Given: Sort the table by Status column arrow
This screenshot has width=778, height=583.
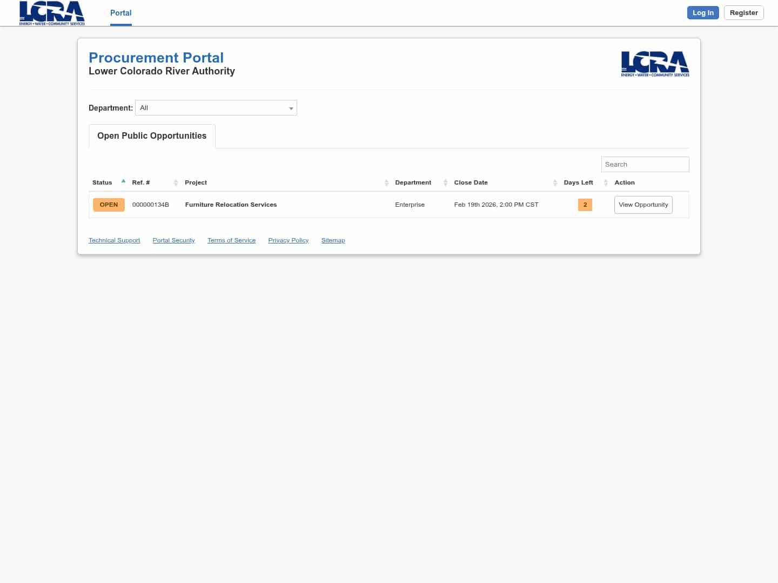Looking at the screenshot, I should (x=123, y=181).
